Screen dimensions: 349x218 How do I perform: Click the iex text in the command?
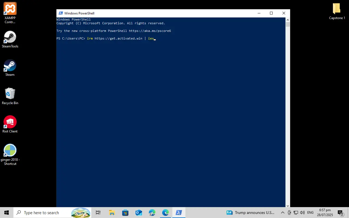(151, 38)
